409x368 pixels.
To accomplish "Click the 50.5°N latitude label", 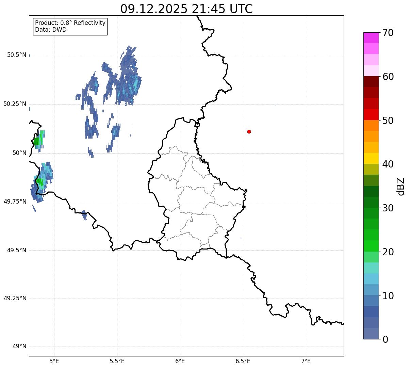I will point(16,55).
